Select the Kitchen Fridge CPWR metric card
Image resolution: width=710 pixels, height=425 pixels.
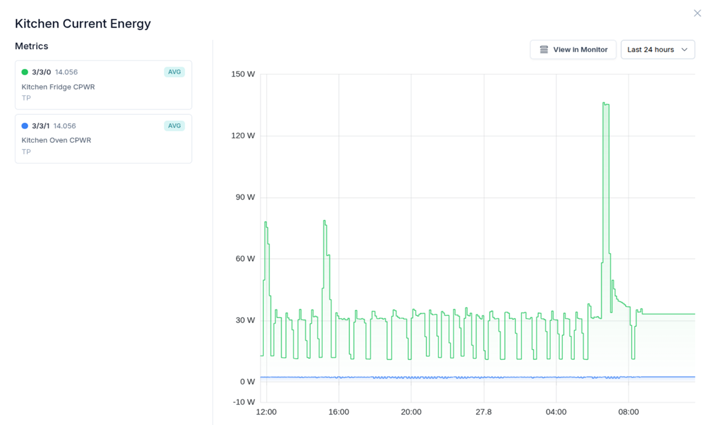(103, 85)
